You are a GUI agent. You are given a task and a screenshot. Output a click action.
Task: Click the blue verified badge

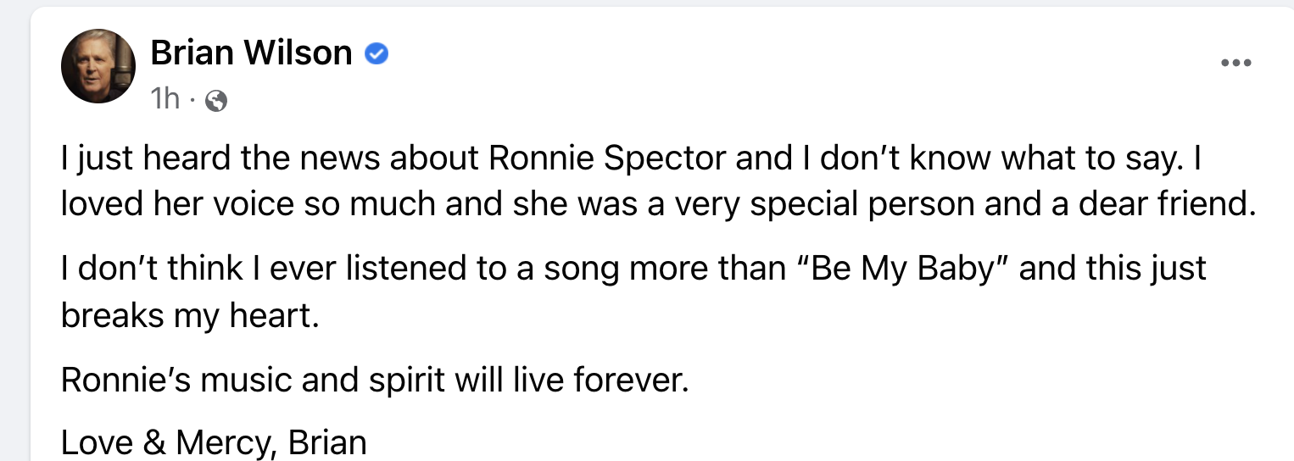[x=376, y=54]
